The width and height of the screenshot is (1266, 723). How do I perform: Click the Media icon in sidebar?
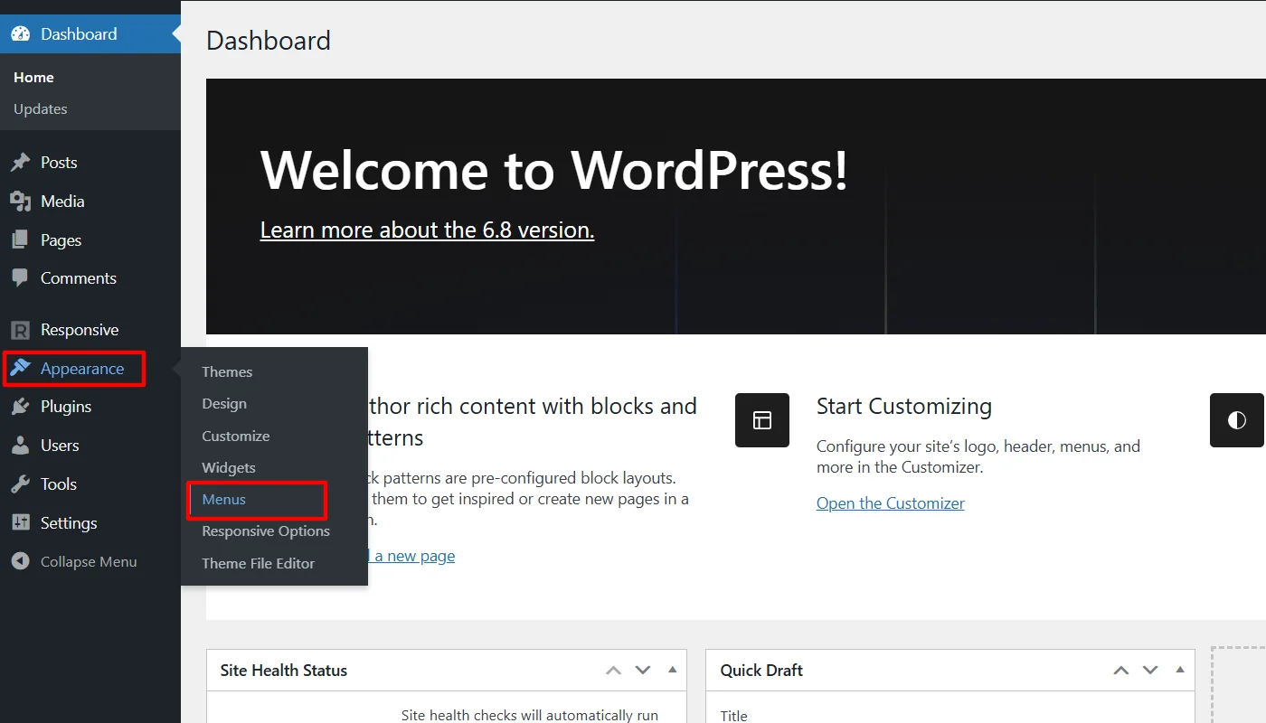[x=20, y=202]
